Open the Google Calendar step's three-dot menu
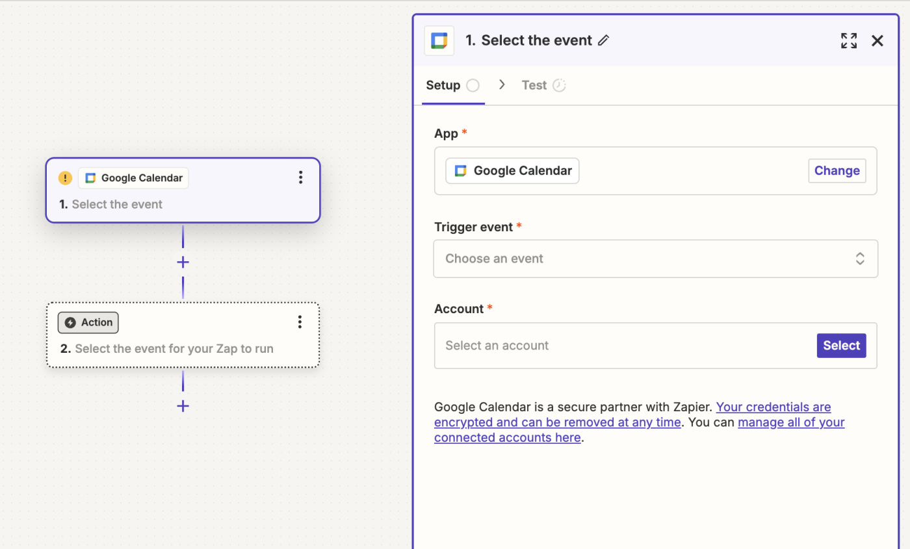The height and width of the screenshot is (549, 910). point(300,177)
